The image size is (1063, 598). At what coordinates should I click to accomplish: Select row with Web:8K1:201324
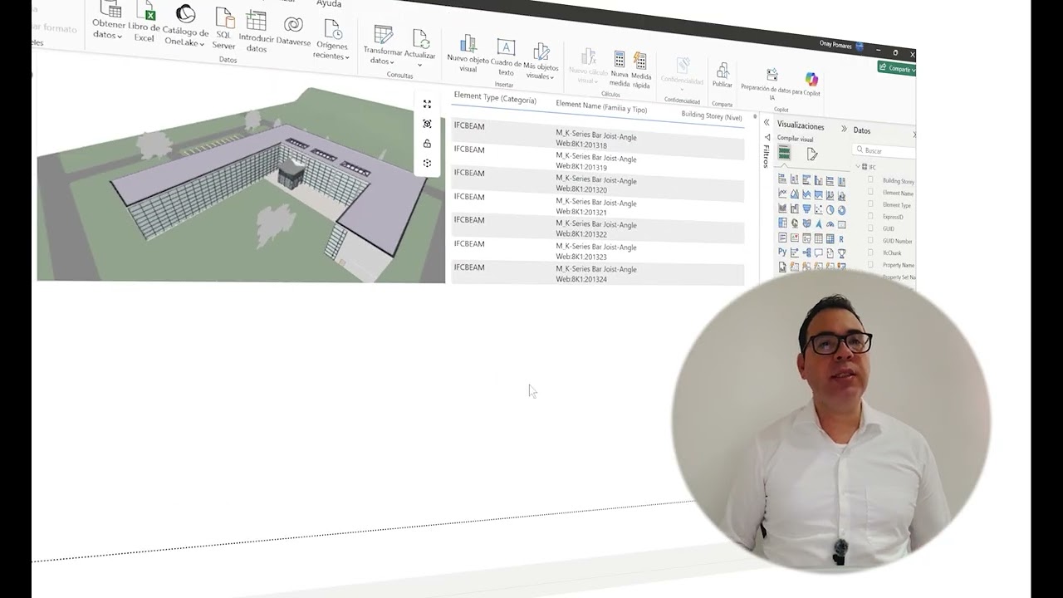click(x=598, y=273)
